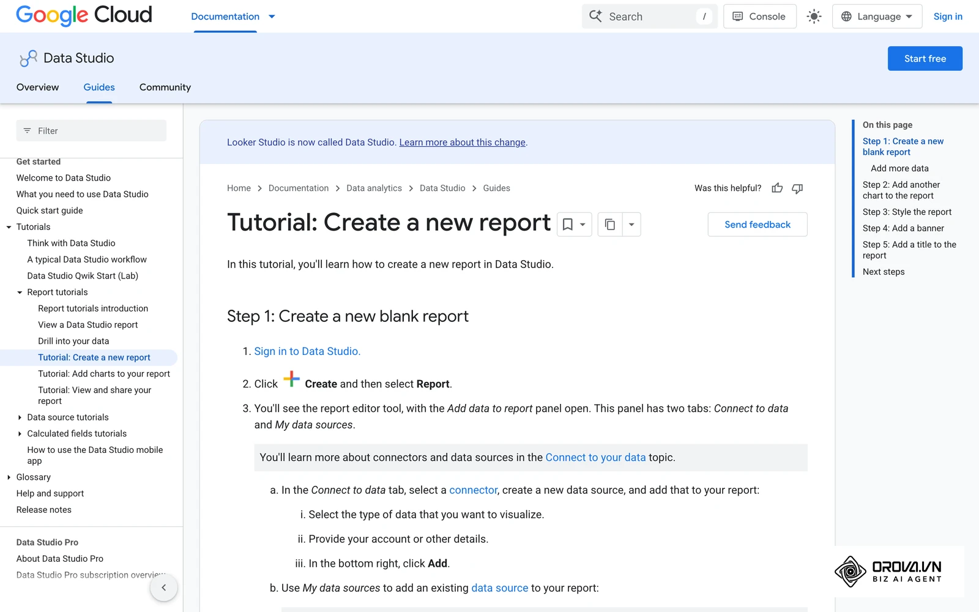The height and width of the screenshot is (612, 979).
Task: Open Quick start guide in sidebar
Action: click(x=50, y=211)
